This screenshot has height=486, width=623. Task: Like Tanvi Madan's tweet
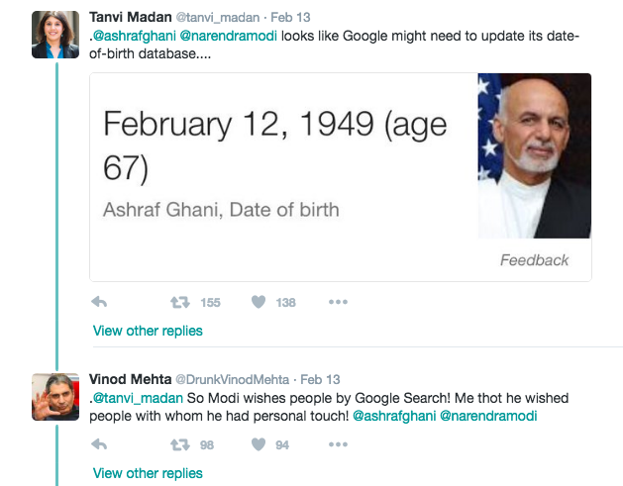click(259, 302)
